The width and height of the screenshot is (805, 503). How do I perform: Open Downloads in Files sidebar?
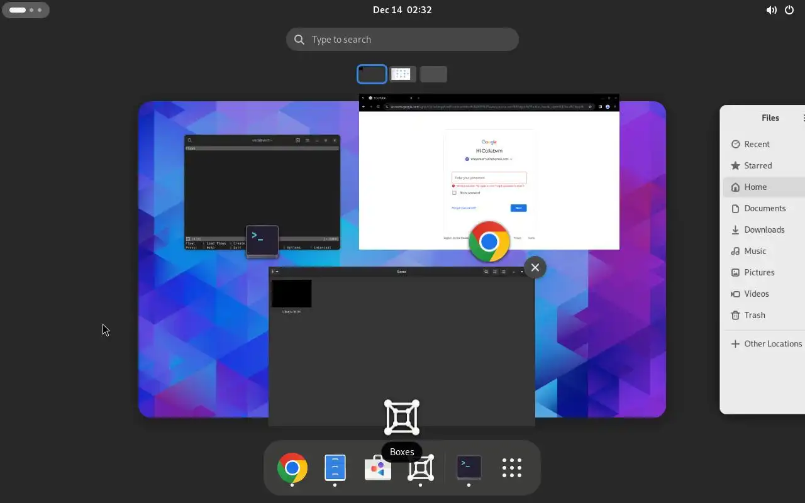(764, 229)
